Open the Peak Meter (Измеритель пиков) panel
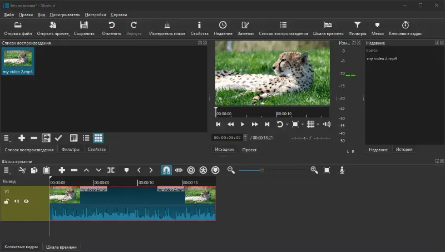 [x=167, y=28]
